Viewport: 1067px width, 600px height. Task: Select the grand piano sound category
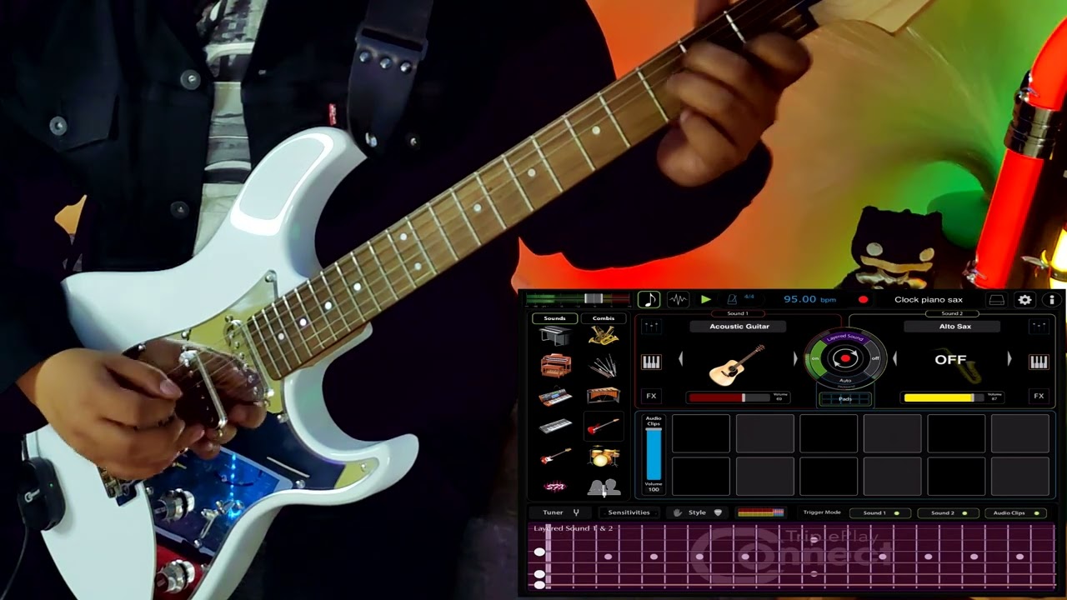point(555,336)
